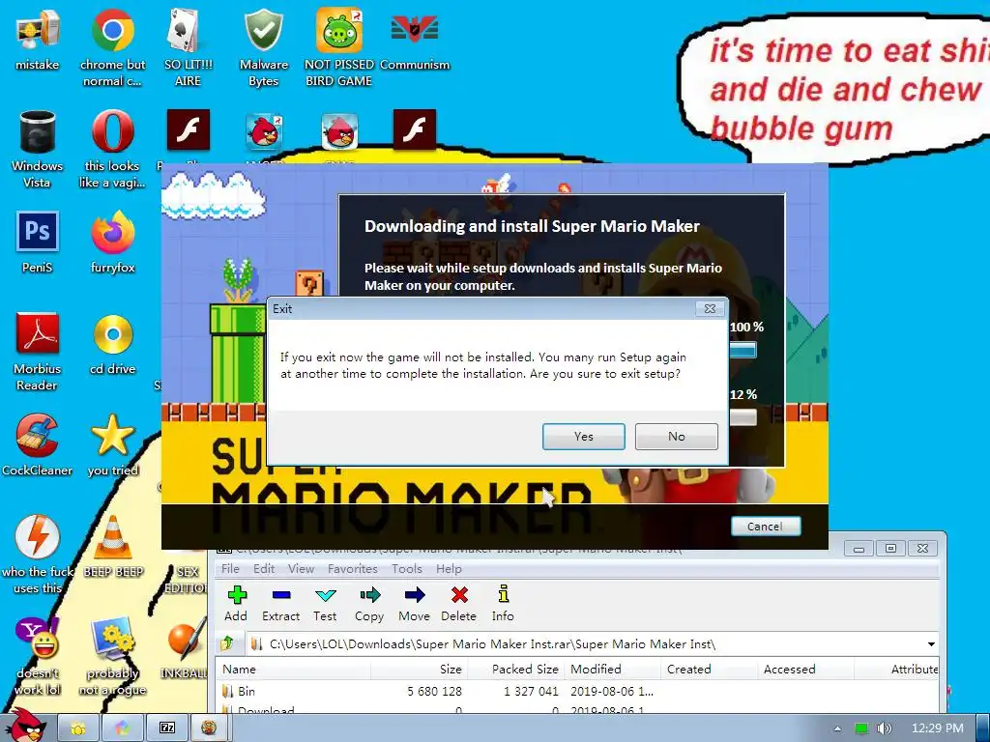
Task: Click the 'SO LIT!!! AIRE' solitaire icon
Action: [x=189, y=47]
